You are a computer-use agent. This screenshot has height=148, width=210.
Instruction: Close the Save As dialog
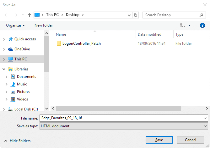click(205, 5)
